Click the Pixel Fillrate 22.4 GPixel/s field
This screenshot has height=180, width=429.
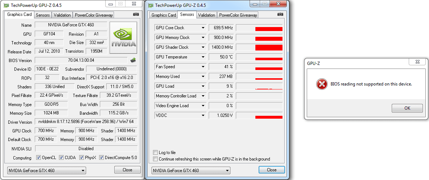(x=51, y=95)
